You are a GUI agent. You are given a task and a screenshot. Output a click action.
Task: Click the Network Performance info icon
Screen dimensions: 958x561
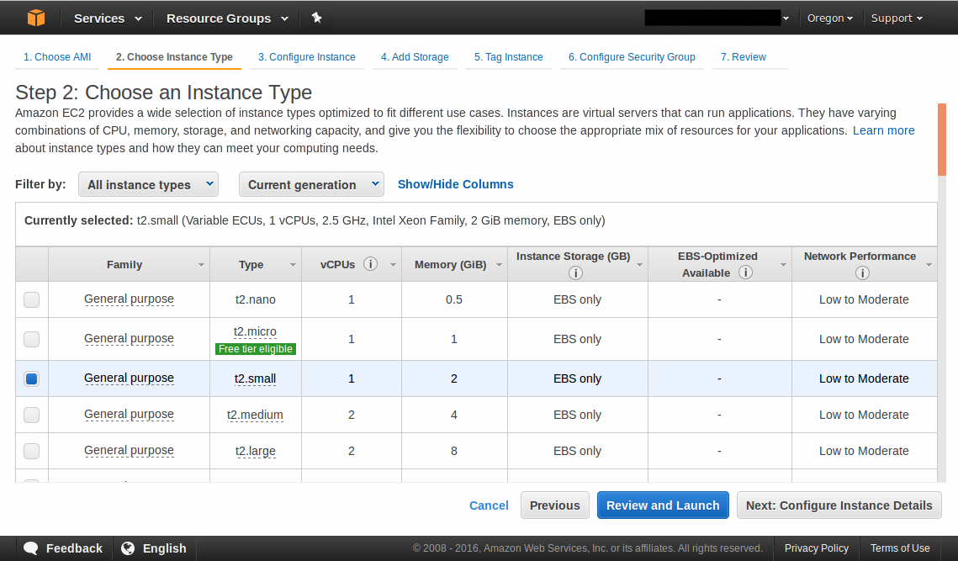[x=861, y=273]
